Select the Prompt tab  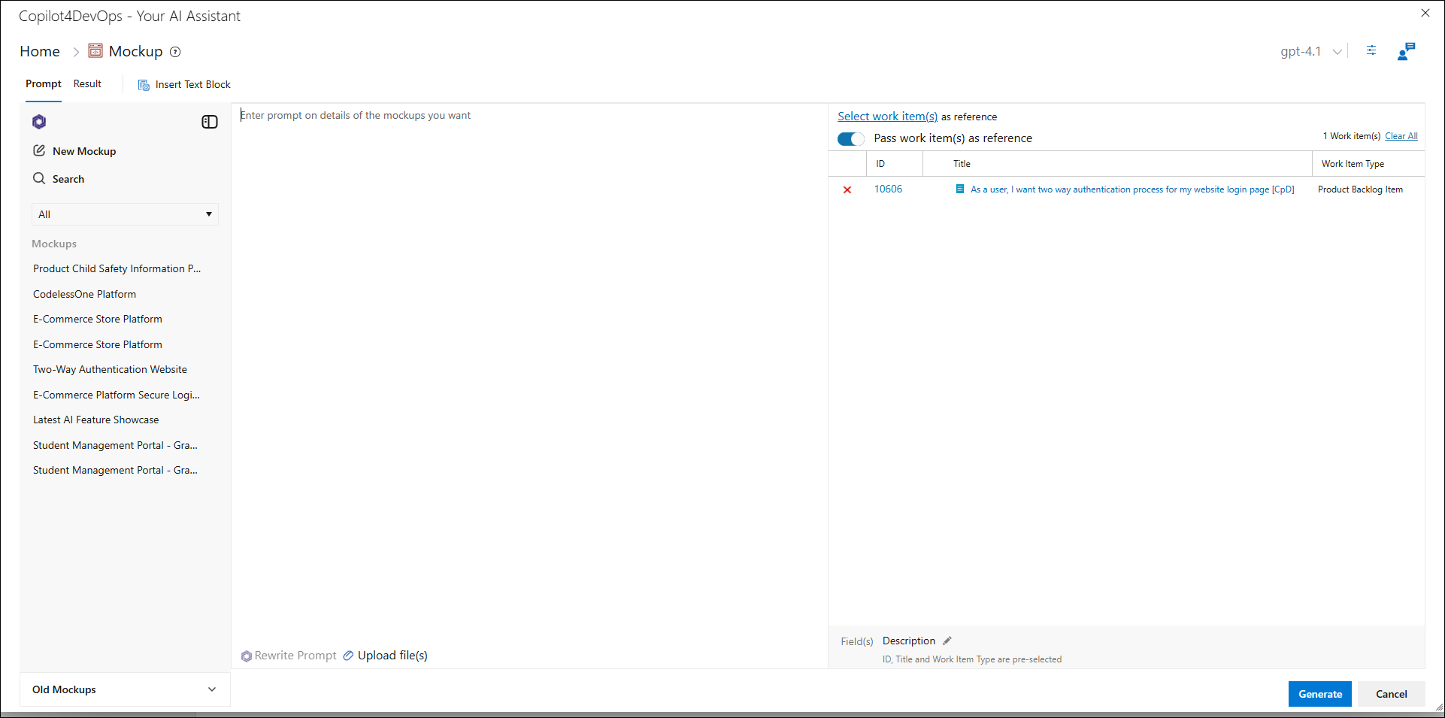pos(44,84)
